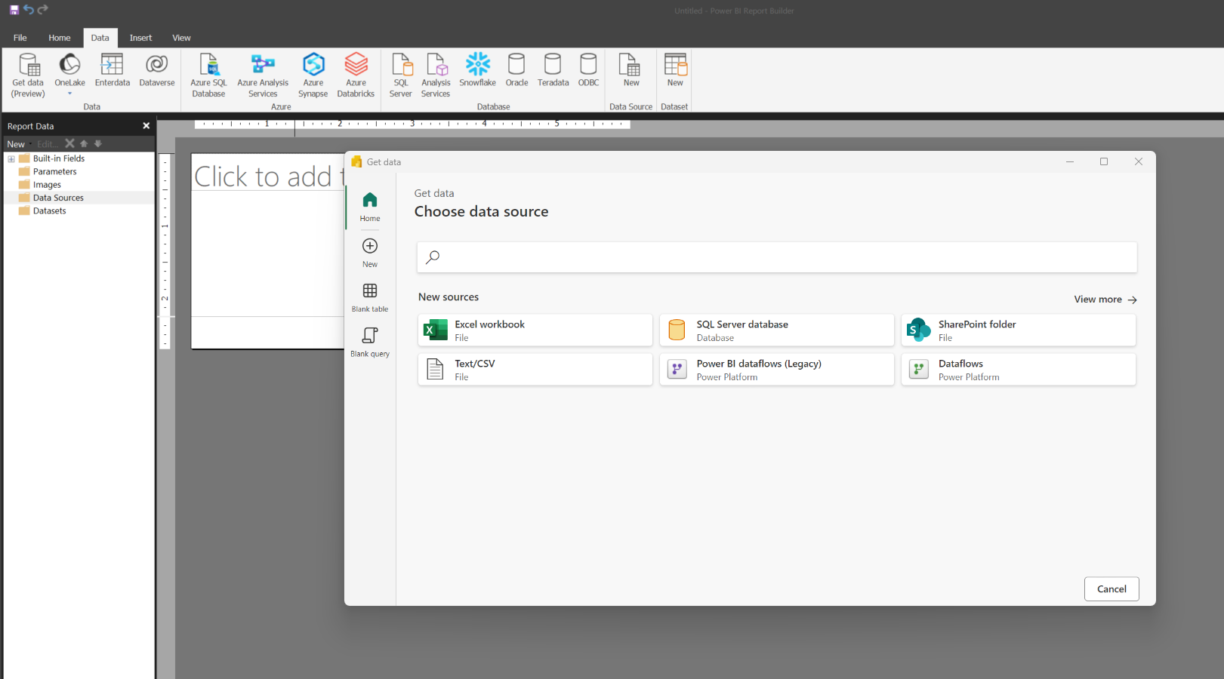Choose the Excel workbook source
The image size is (1224, 679).
(x=535, y=330)
